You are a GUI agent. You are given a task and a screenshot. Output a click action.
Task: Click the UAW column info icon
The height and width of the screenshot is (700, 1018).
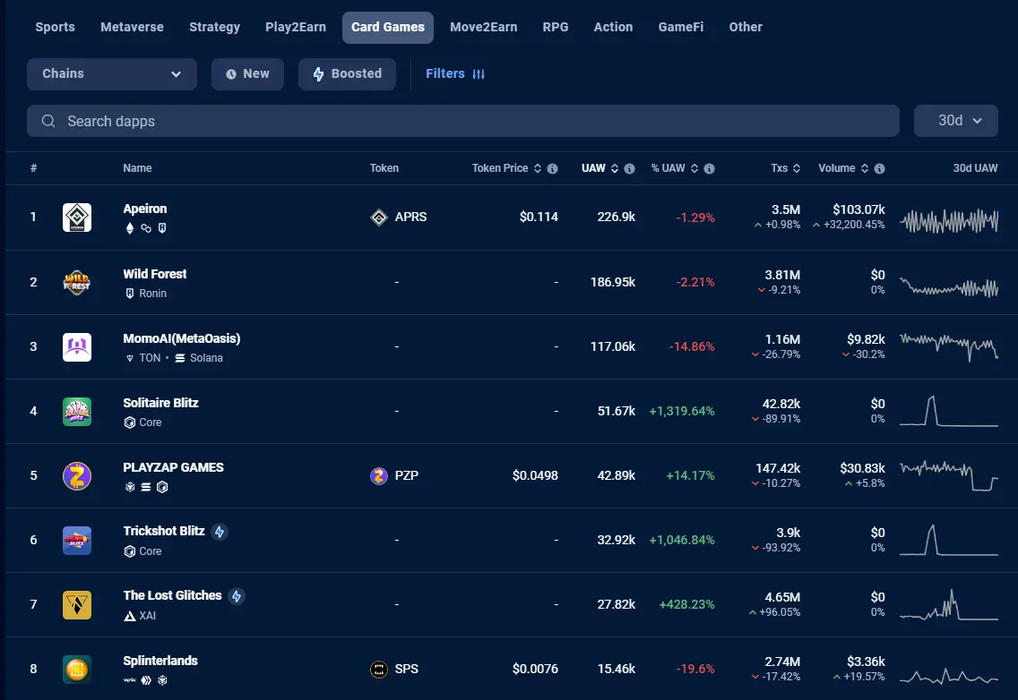pyautogui.click(x=629, y=168)
